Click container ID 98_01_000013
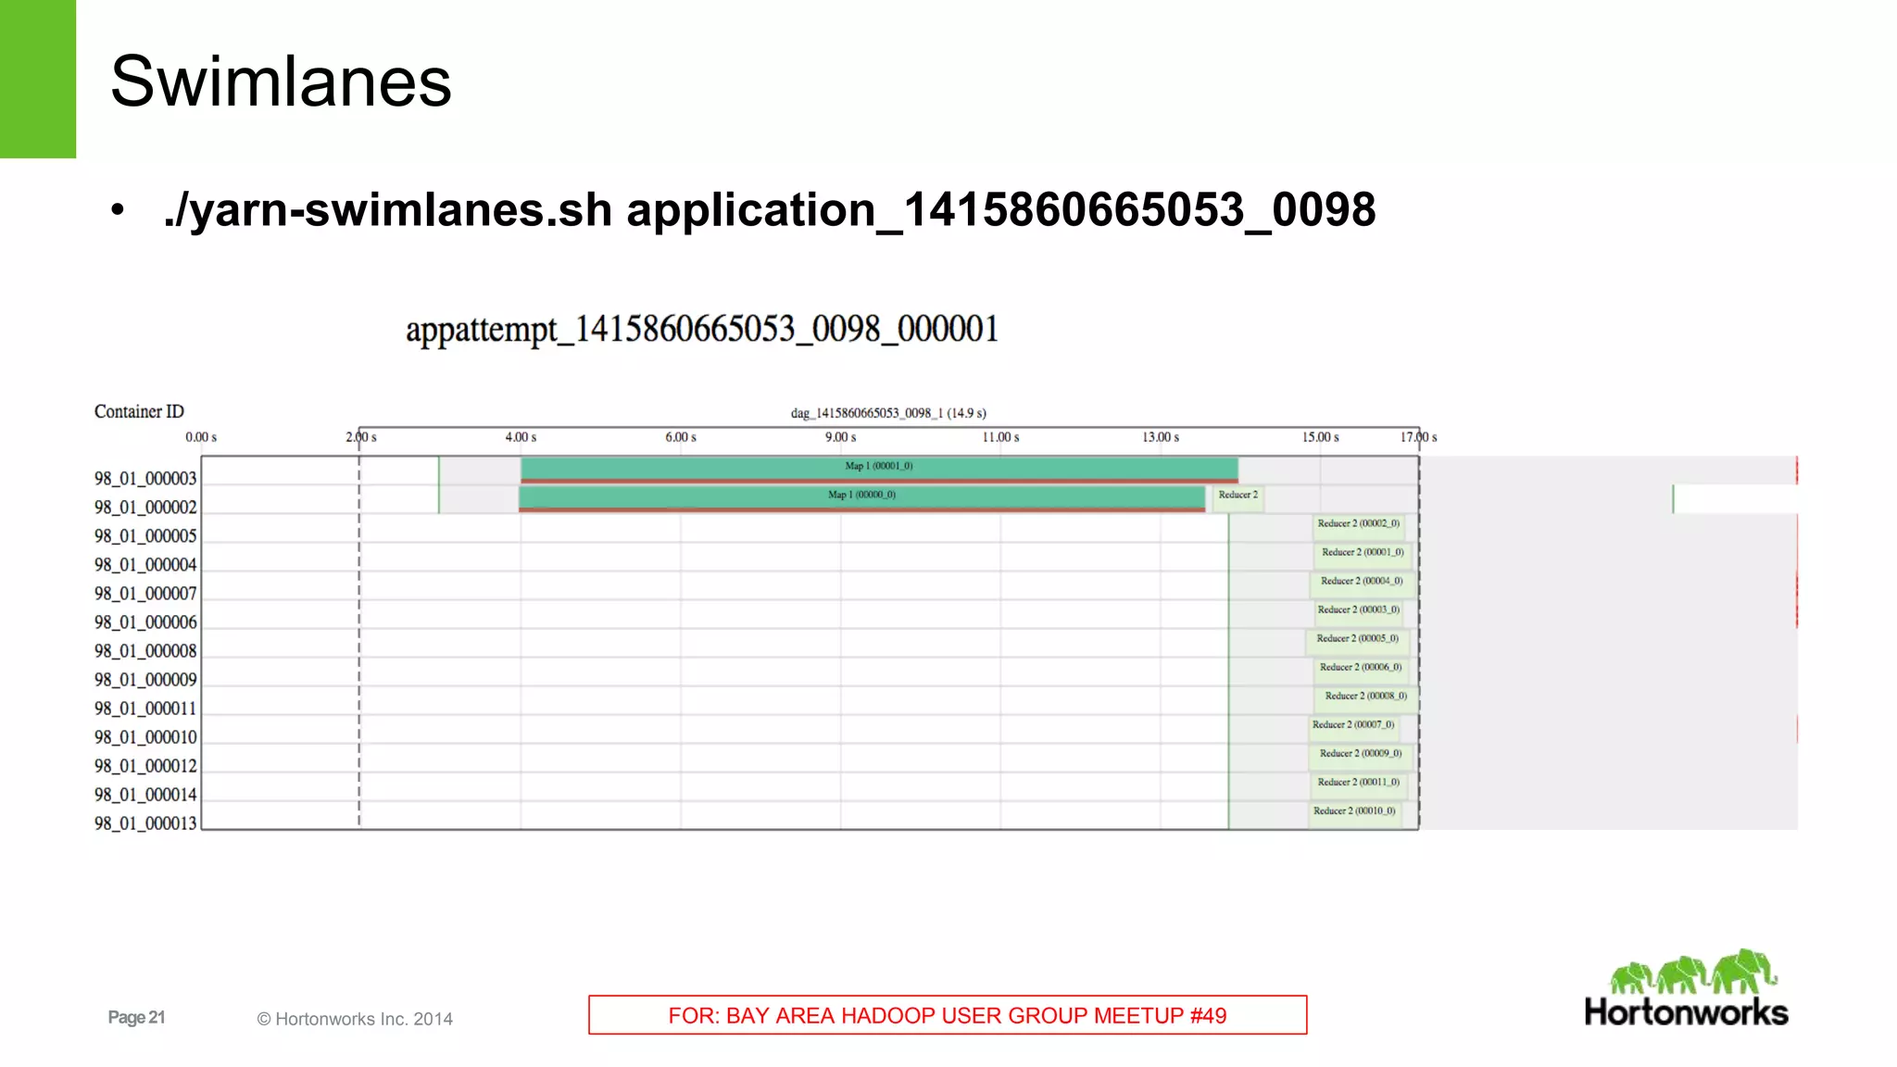Viewport: 1897px width, 1067px height. 145,823
